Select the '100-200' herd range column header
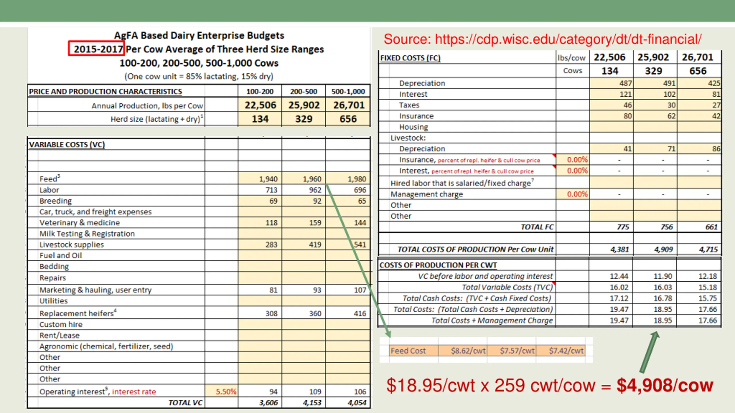735x413 pixels. pyautogui.click(x=260, y=91)
